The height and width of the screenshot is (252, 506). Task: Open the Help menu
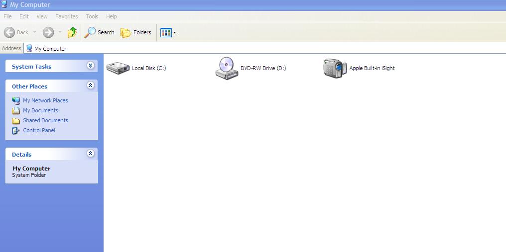tap(112, 16)
